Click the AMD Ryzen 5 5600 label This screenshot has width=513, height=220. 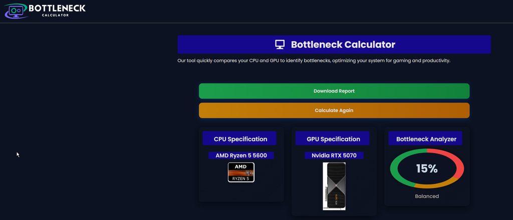(241, 155)
